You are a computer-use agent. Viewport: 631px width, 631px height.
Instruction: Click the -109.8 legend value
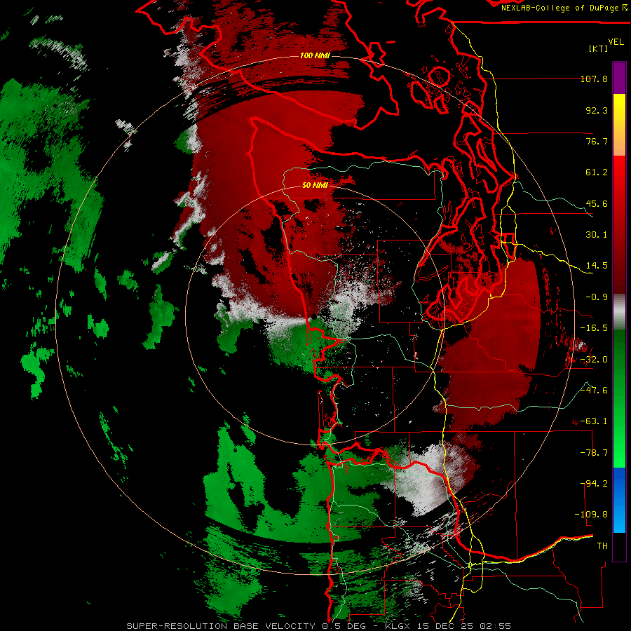click(x=591, y=515)
